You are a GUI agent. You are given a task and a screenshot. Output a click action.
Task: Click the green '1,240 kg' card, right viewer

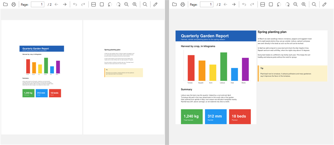(192, 117)
